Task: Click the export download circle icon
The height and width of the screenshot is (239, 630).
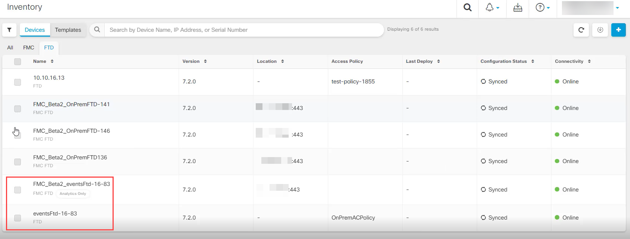Action: coord(600,30)
